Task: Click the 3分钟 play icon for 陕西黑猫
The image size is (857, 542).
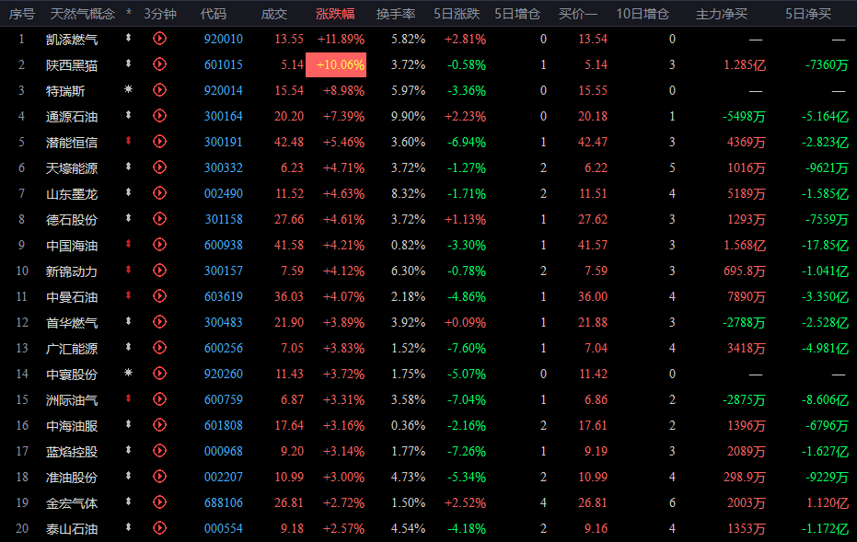Action: [x=159, y=64]
